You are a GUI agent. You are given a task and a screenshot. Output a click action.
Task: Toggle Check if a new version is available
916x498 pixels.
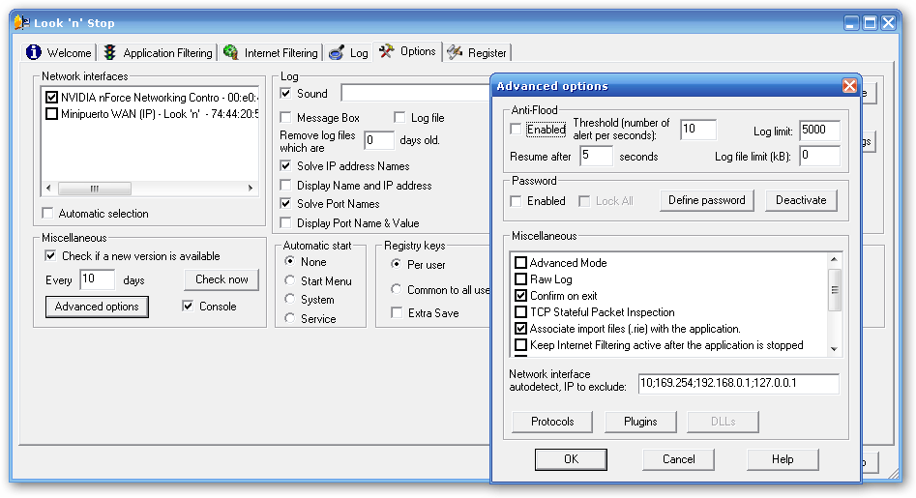(51, 255)
